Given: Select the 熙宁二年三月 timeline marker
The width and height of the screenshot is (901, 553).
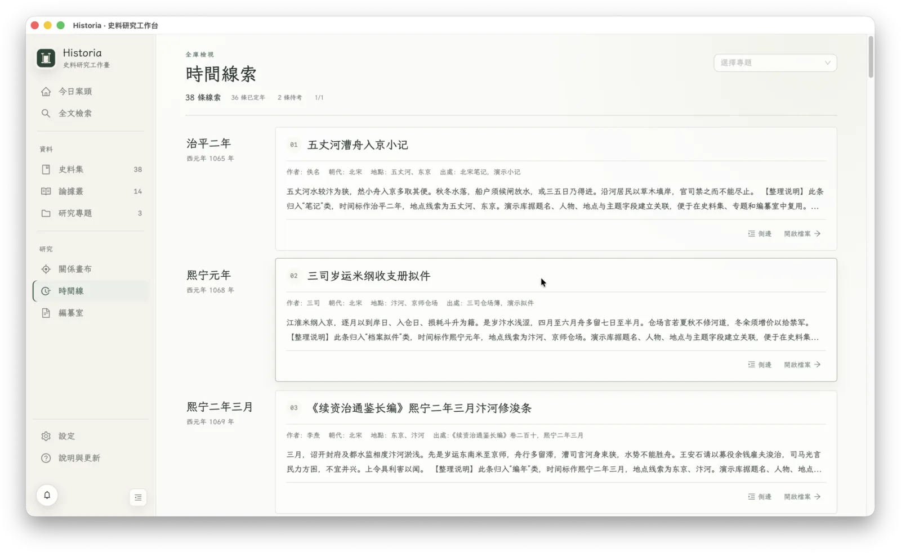Looking at the screenshot, I should (220, 407).
